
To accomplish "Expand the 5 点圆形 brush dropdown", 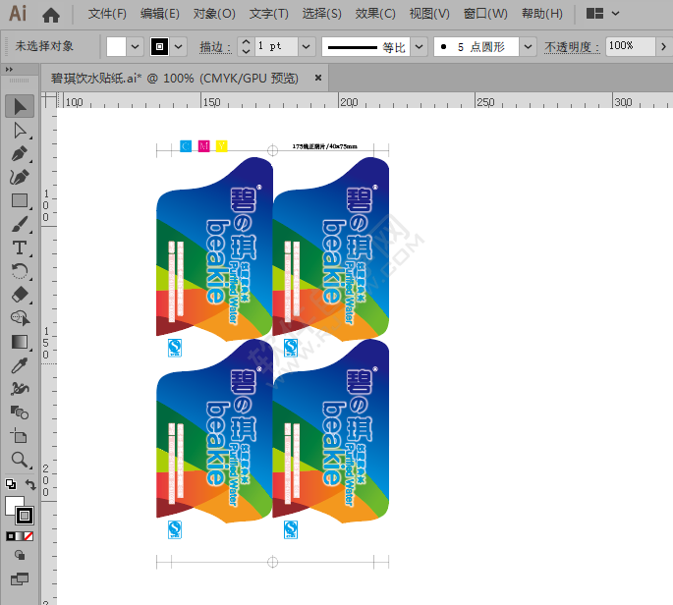I will [x=528, y=46].
